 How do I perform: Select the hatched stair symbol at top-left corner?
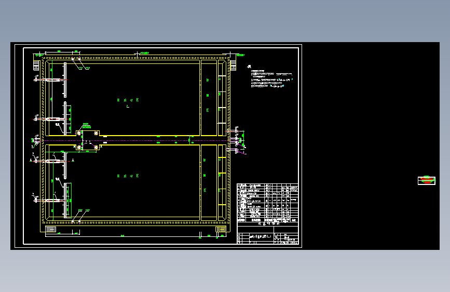pyautogui.click(x=36, y=65)
